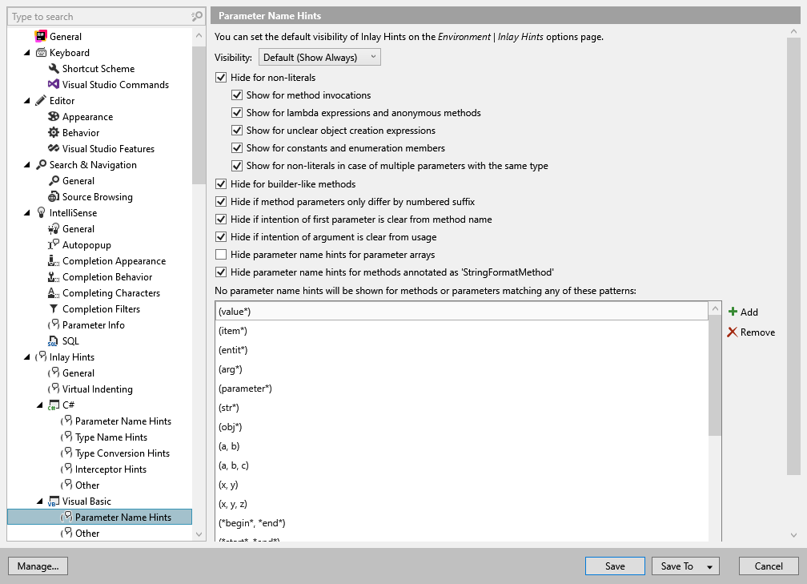The image size is (807, 584).
Task: Click the Save button
Action: coord(614,566)
